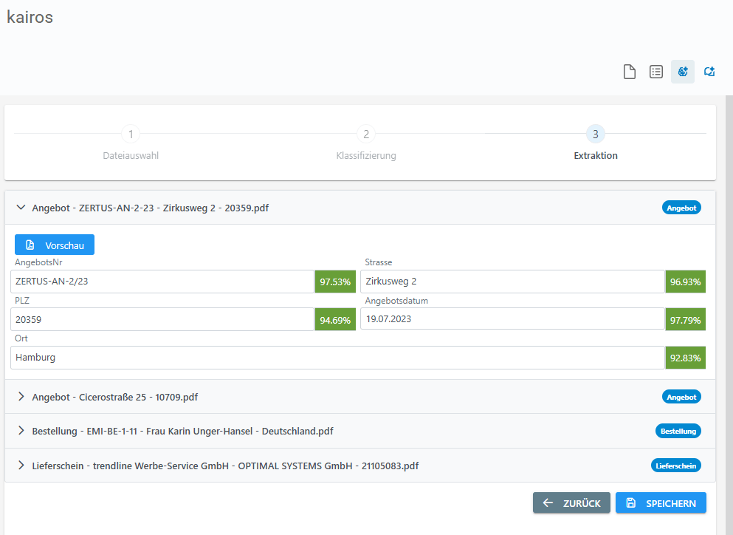This screenshot has height=535, width=733.
Task: Click the Ort field containing Hamburg
Action: pos(337,358)
